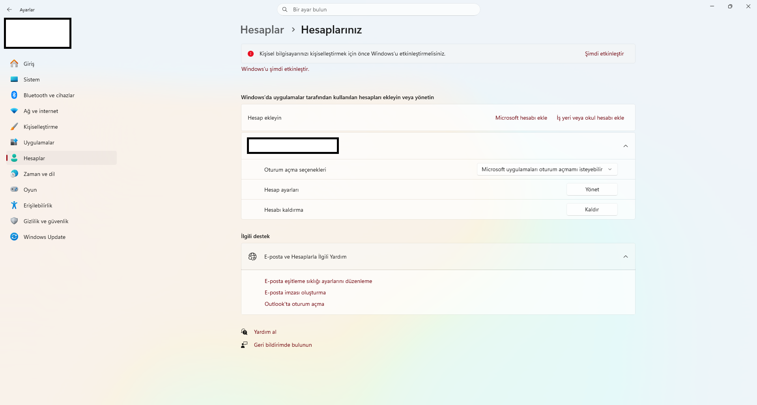Open Windows Update page
The height and width of the screenshot is (405, 757).
(x=62, y=237)
